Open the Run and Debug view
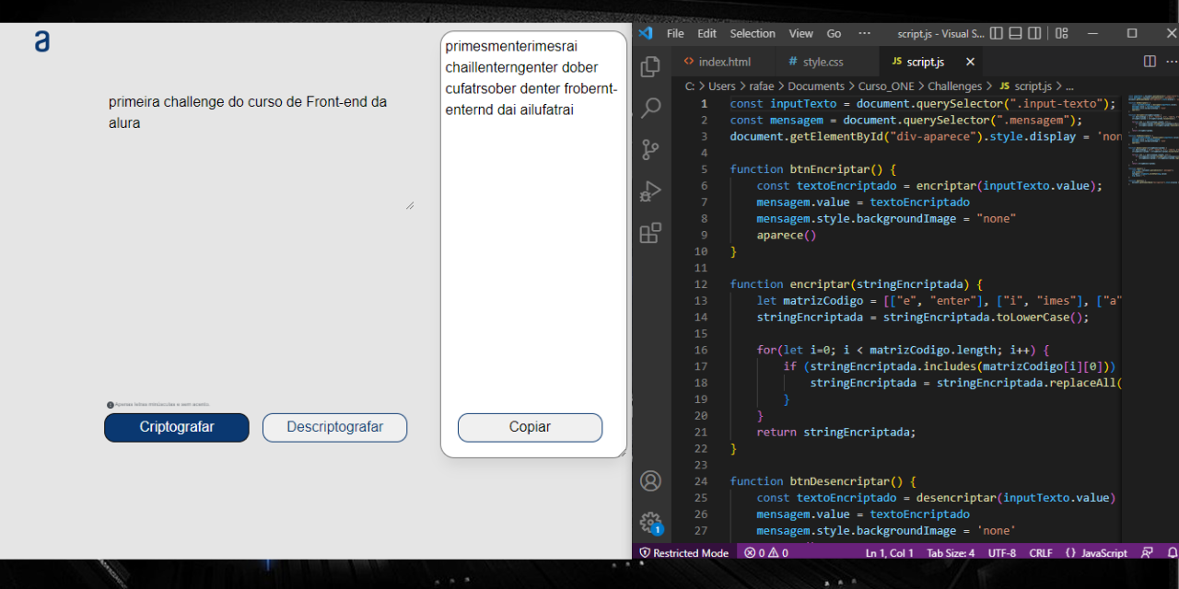 650,191
